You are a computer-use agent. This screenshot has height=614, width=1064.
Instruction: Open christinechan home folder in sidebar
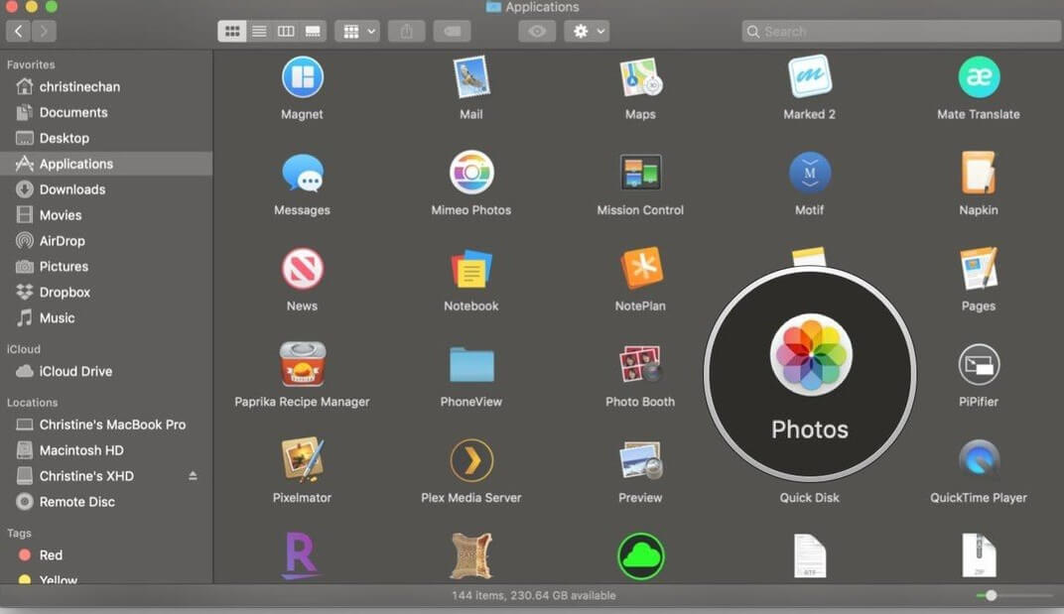point(106,87)
